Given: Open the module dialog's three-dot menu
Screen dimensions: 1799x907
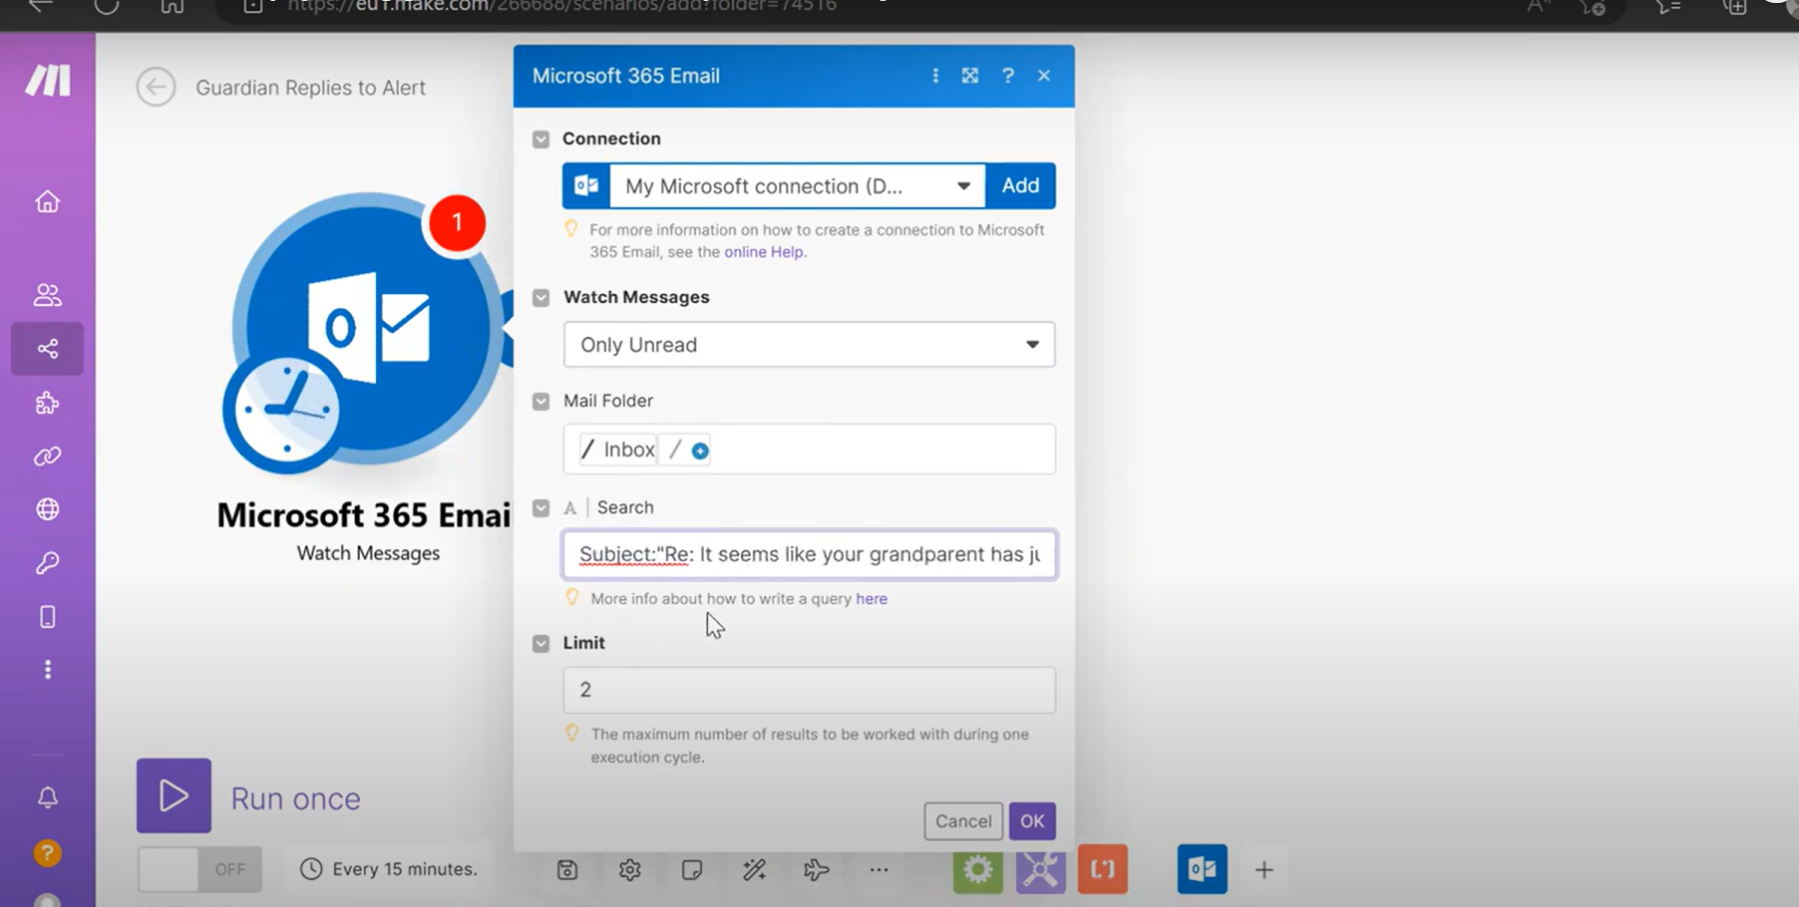Looking at the screenshot, I should [935, 76].
